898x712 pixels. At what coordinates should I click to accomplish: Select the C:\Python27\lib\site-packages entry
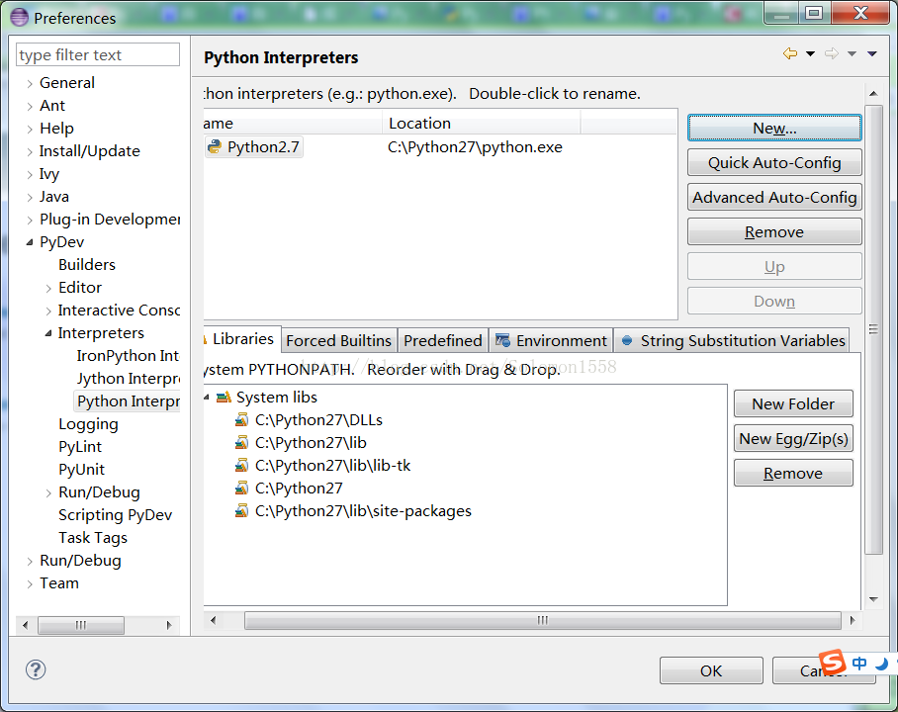pyautogui.click(x=363, y=511)
